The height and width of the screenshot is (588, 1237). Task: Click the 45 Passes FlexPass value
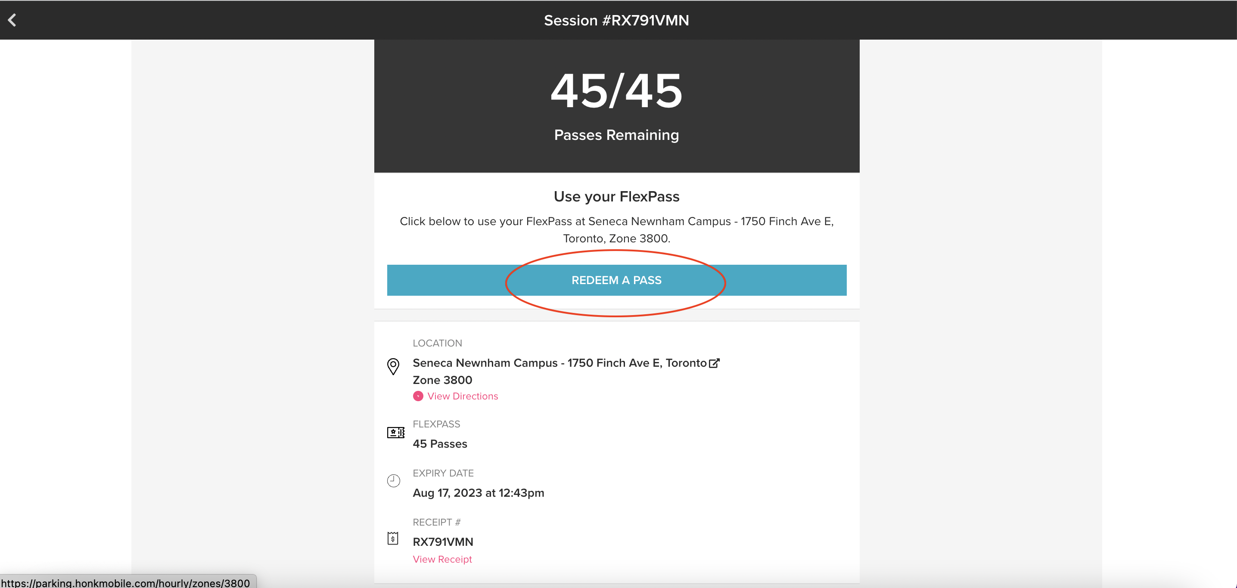pos(440,444)
